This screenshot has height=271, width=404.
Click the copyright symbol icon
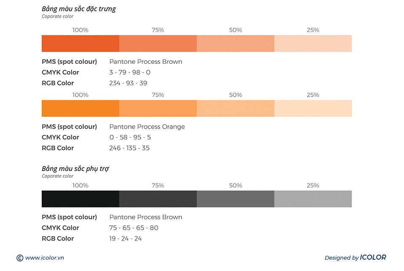(x=20, y=258)
